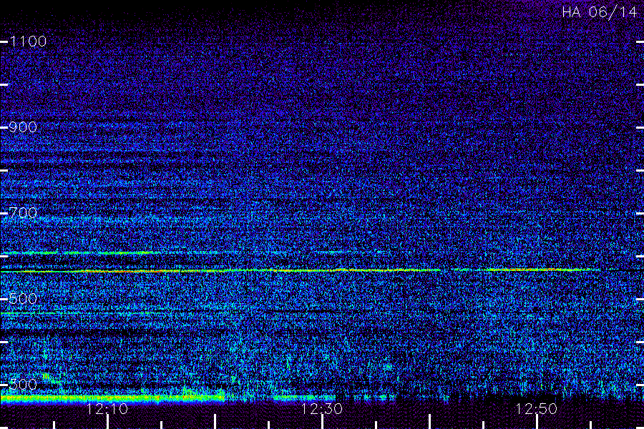Click the 900 frequency axis label

click(x=23, y=127)
